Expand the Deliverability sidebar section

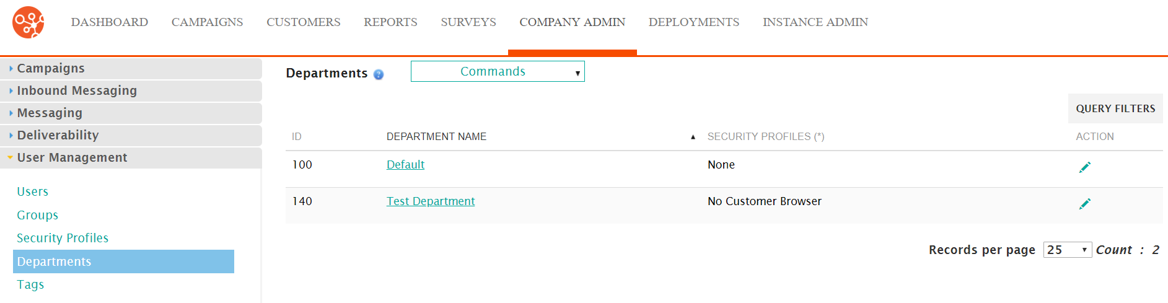[131, 135]
